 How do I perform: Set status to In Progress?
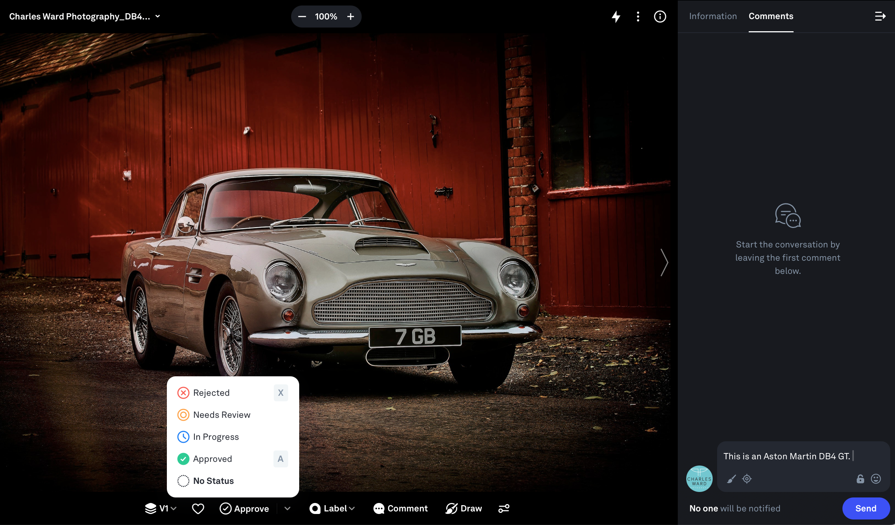(x=233, y=437)
